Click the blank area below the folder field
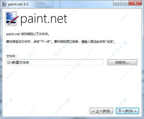This screenshot has width=144, height=119. coord(72,85)
